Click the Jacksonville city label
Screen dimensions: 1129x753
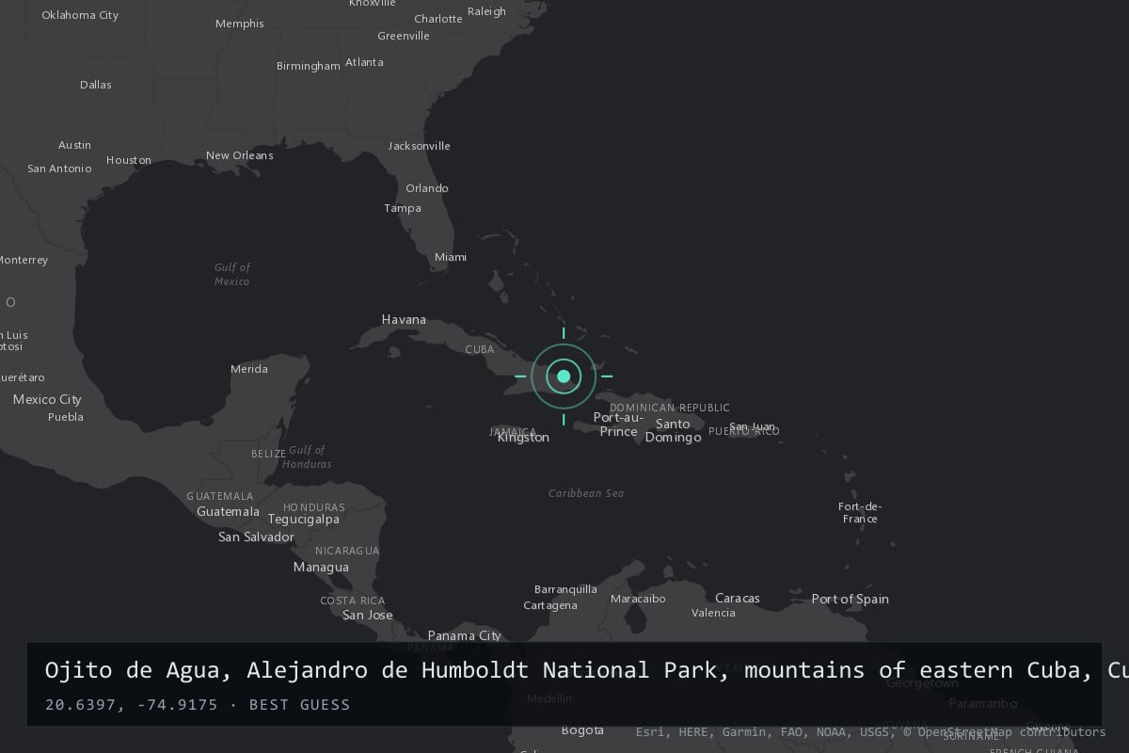point(420,146)
